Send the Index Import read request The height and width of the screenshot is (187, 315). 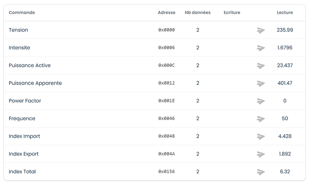pos(261,137)
